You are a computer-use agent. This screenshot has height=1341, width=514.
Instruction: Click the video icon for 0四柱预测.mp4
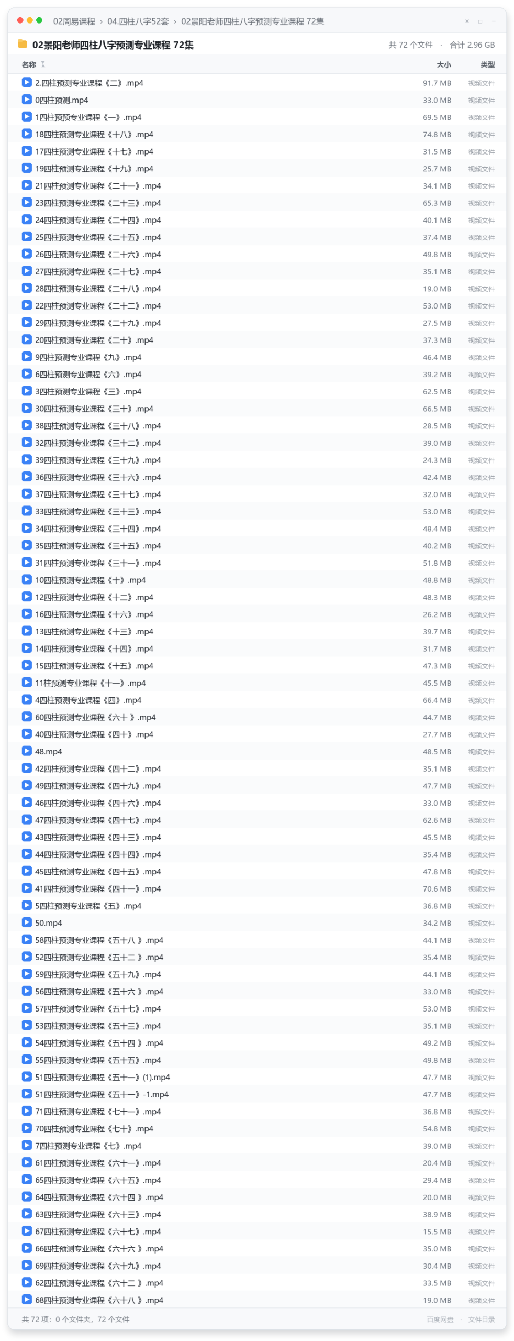[27, 100]
